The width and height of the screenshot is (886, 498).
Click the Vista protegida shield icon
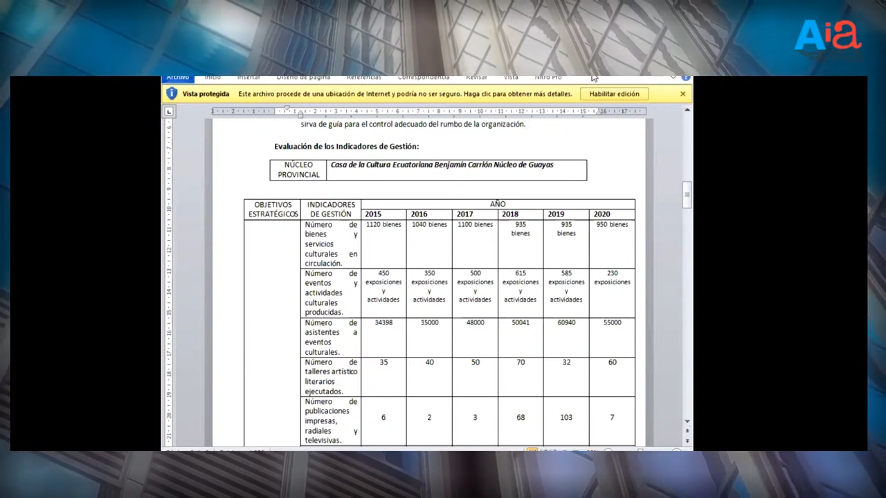tap(172, 93)
